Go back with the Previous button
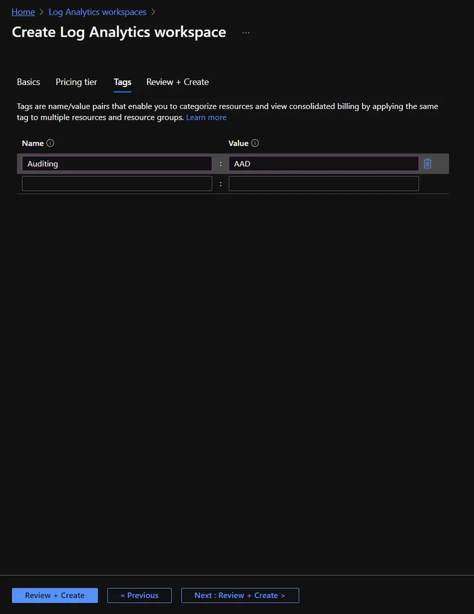 (139, 595)
